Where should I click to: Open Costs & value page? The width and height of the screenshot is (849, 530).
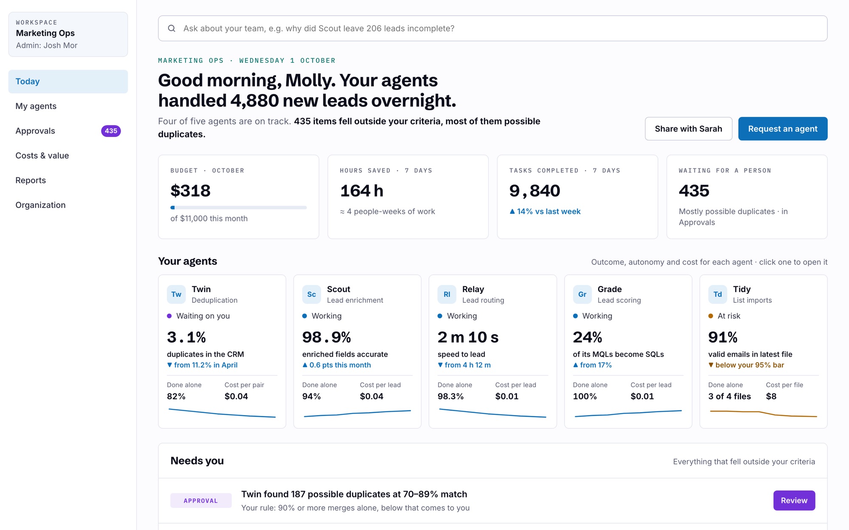pos(68,156)
